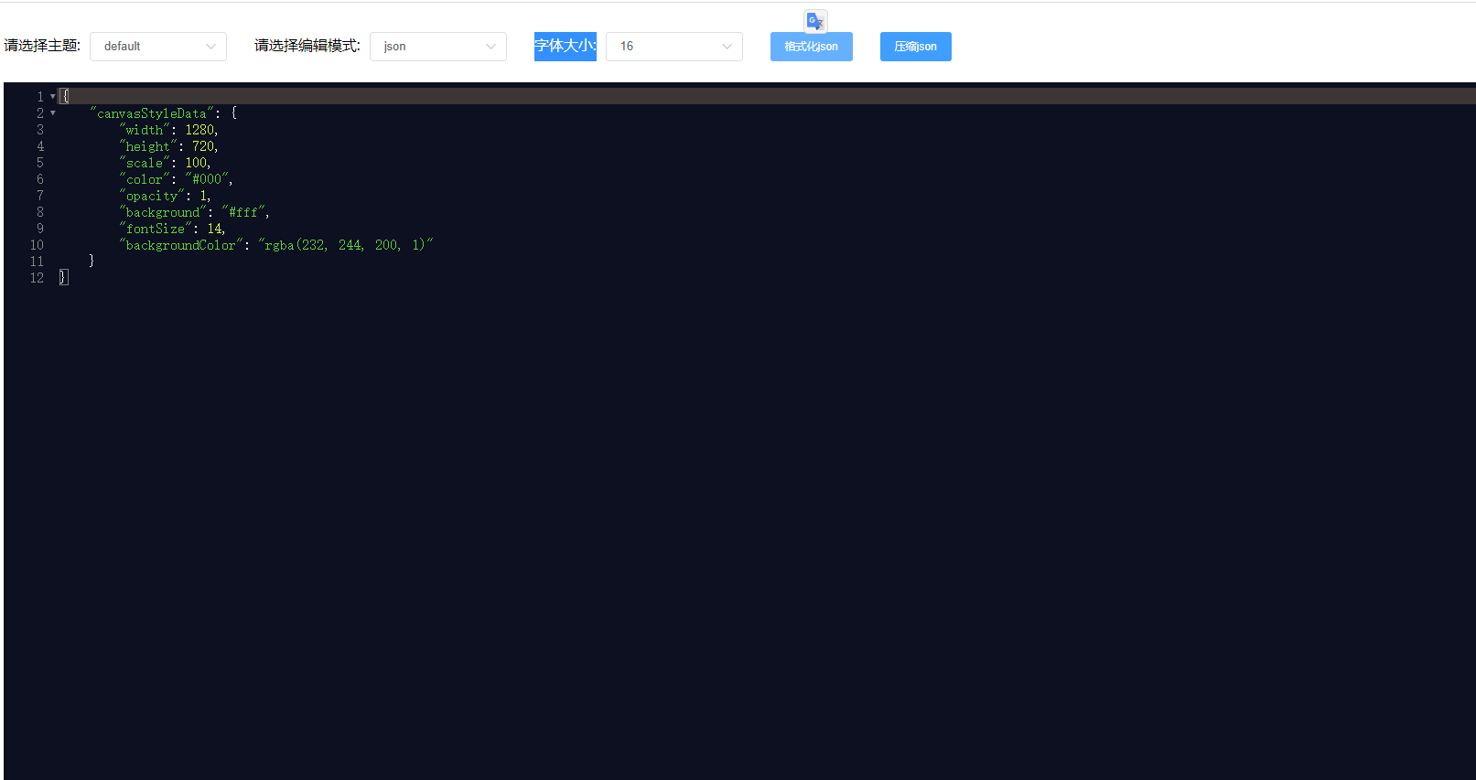Click the value 1280 on line 3
The width and height of the screenshot is (1476, 780).
199,130
